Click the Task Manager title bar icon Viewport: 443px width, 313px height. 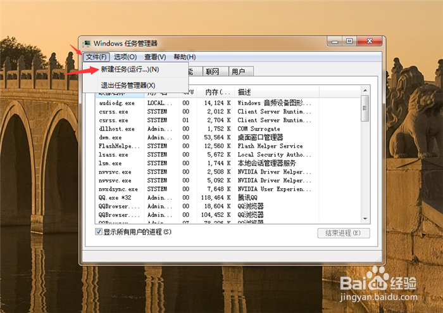coord(87,44)
